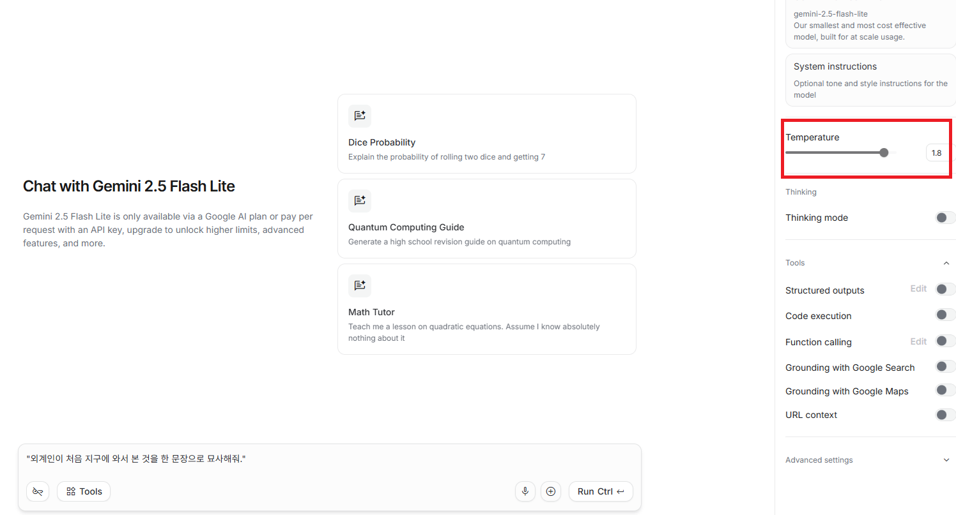Open the gemini-2.5-flash-lite model selector card

coord(870,26)
